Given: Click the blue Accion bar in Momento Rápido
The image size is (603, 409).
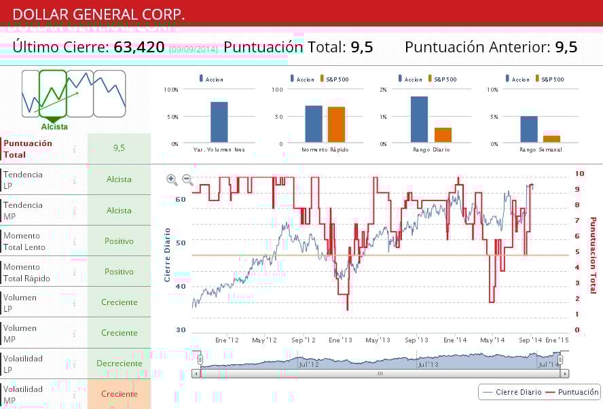Looking at the screenshot, I should tap(314, 124).
